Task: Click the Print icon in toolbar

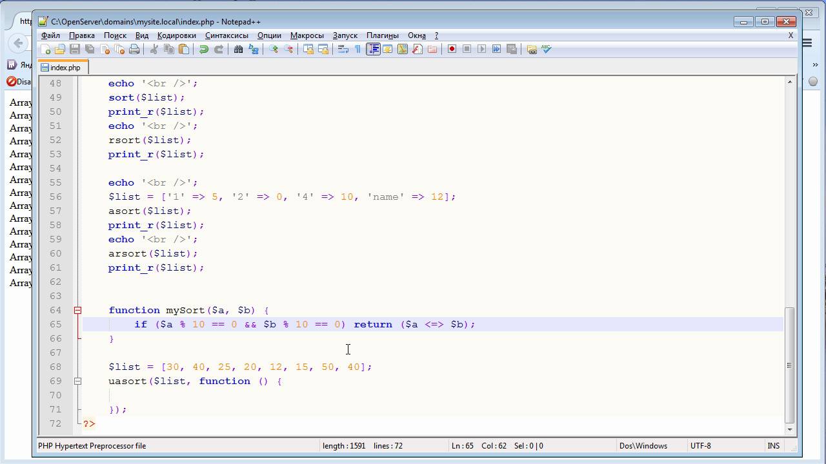Action: pyautogui.click(x=134, y=49)
